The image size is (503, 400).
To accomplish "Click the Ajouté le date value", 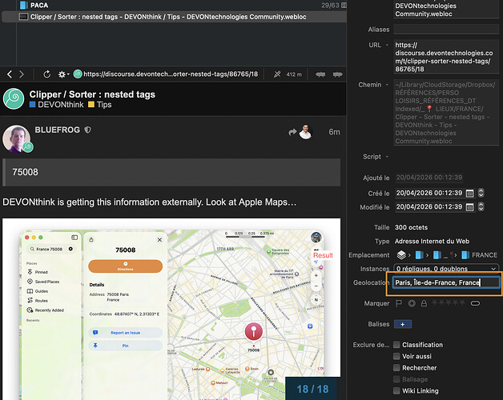I will point(429,178).
